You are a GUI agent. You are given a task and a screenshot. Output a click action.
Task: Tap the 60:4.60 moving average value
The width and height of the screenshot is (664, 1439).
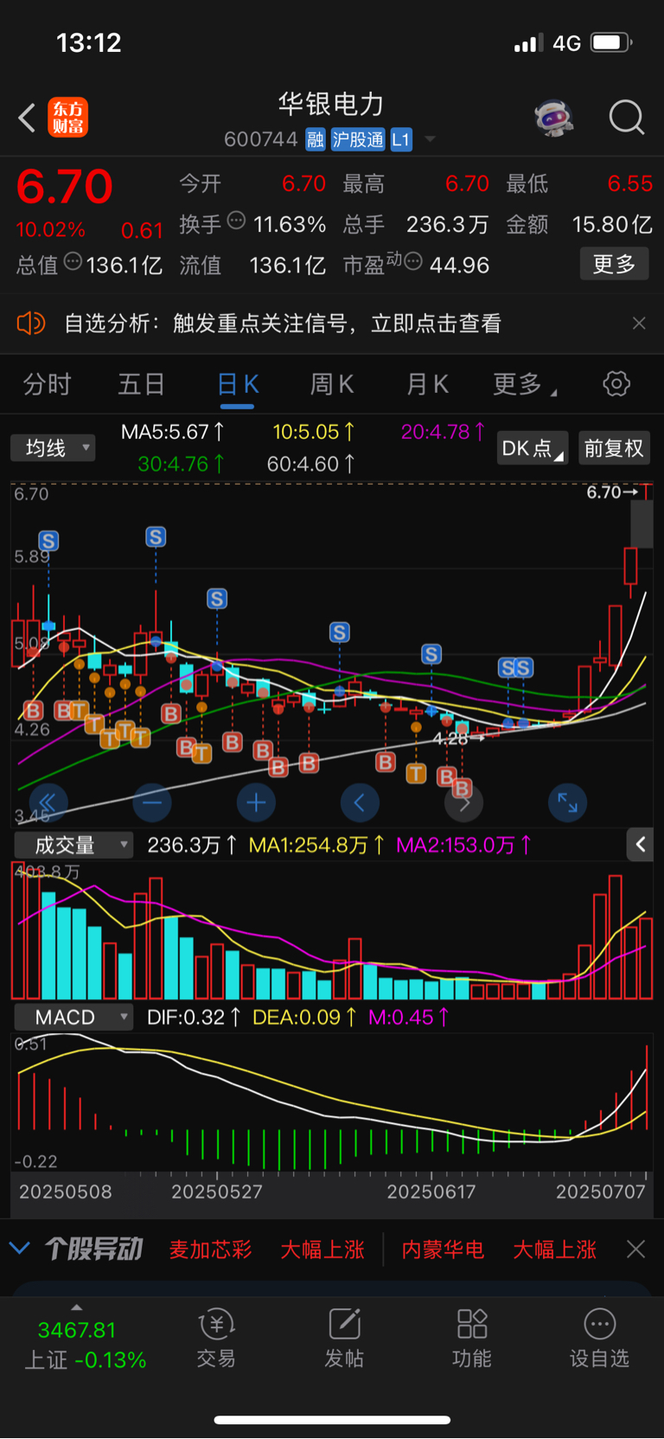click(x=311, y=464)
